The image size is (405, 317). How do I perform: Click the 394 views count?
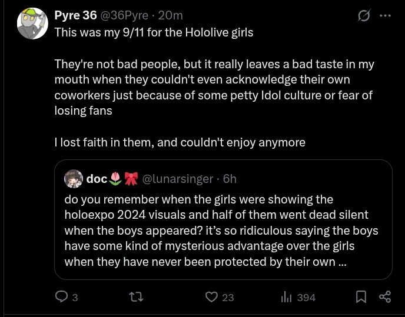(x=306, y=298)
